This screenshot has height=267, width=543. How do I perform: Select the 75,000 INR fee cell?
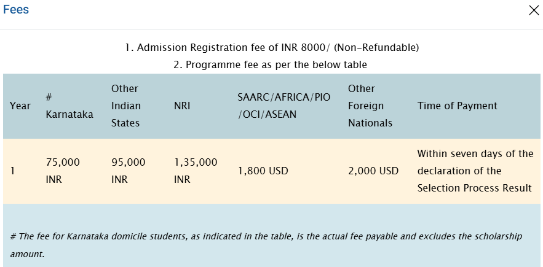[63, 171]
